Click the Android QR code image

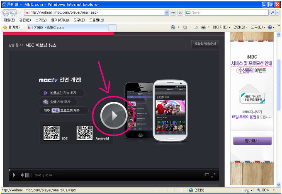click(85, 133)
